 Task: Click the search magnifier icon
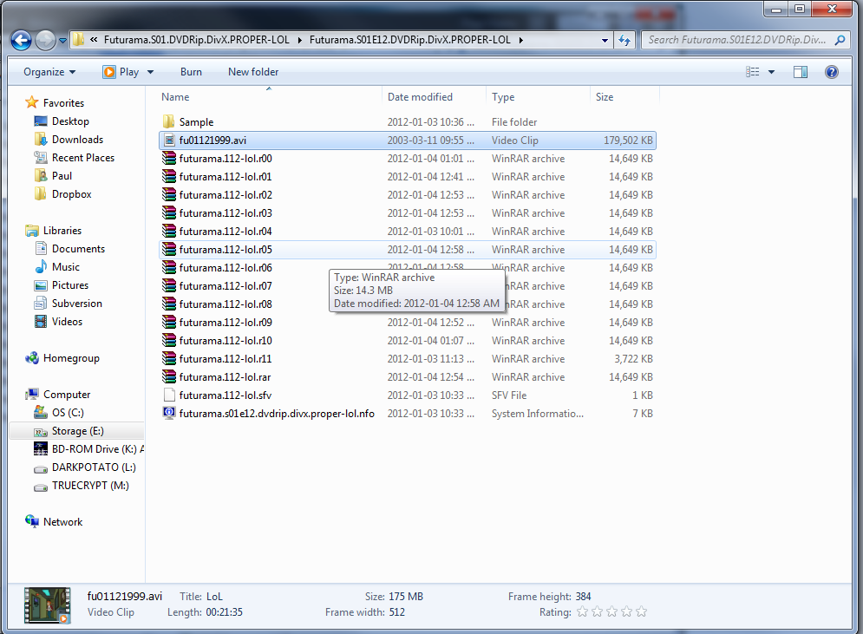[x=840, y=40]
